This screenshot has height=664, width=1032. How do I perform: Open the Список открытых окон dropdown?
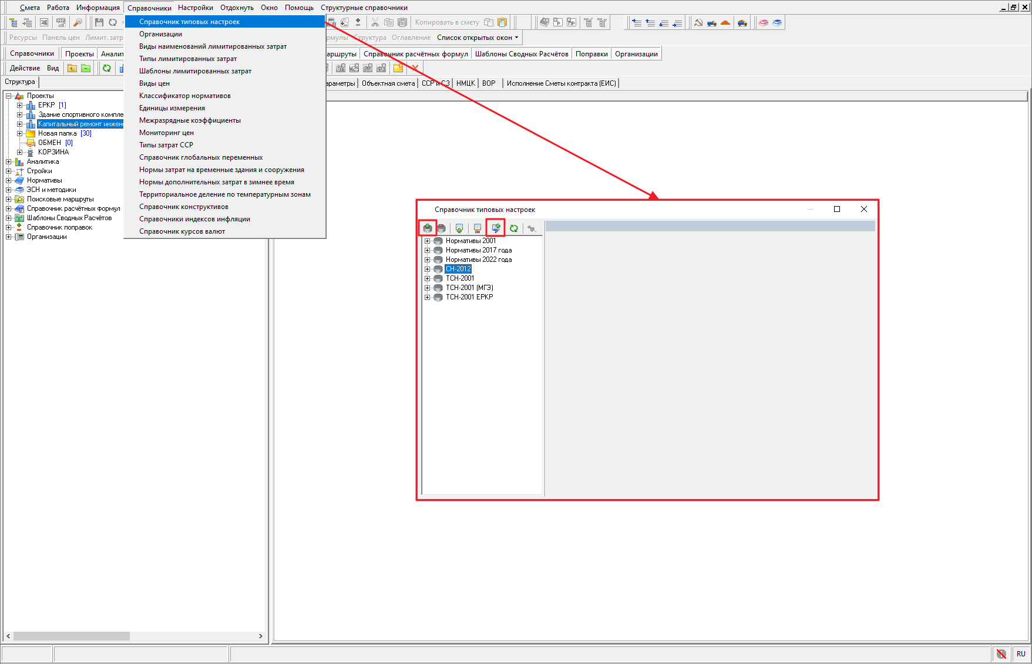478,38
